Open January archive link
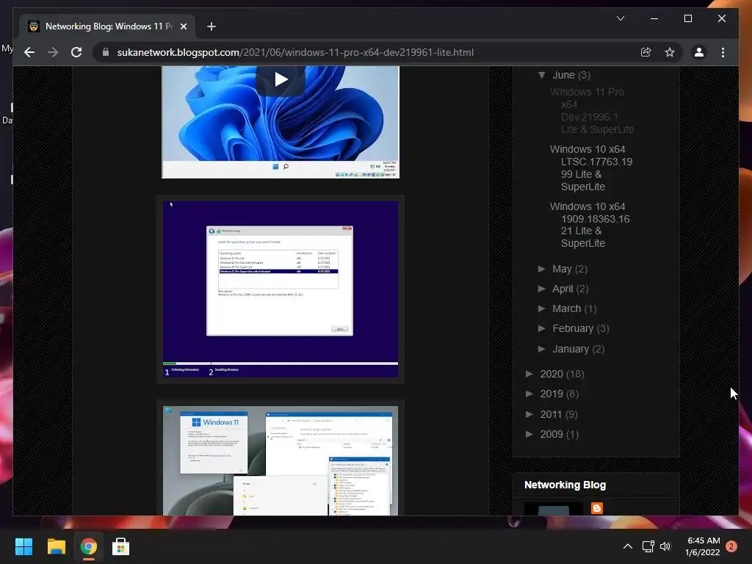The width and height of the screenshot is (752, 564). (571, 349)
